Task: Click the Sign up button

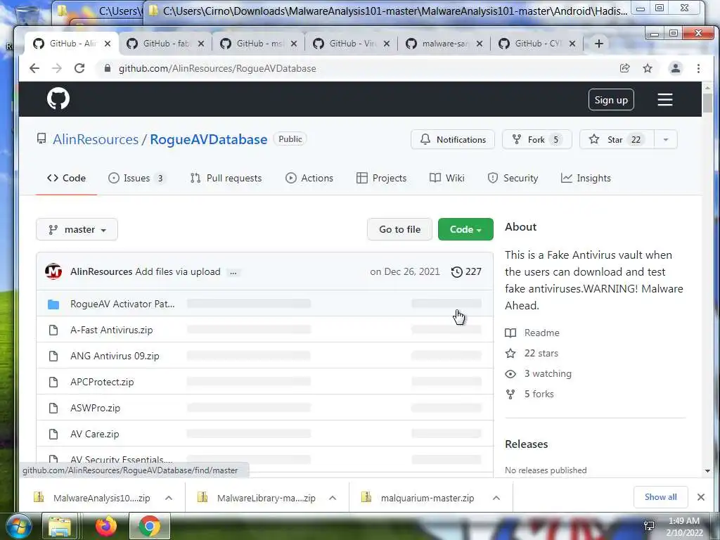Action: point(611,100)
